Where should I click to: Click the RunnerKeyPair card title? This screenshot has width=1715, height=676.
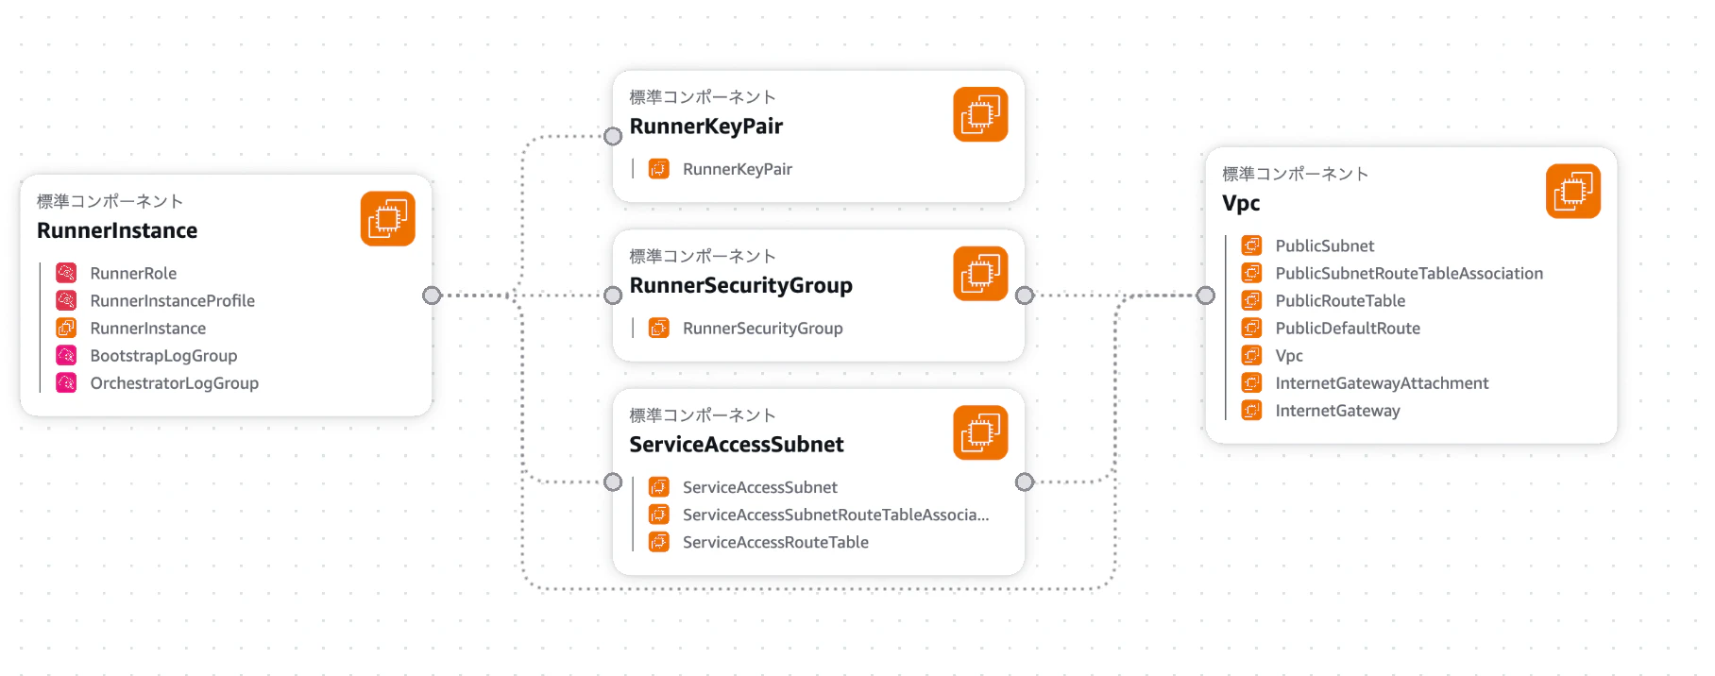(706, 127)
